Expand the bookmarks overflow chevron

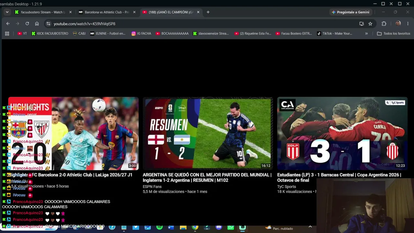tap(366, 33)
